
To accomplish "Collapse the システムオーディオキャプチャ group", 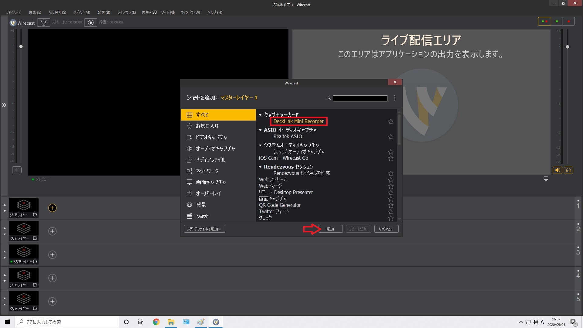I will [260, 145].
